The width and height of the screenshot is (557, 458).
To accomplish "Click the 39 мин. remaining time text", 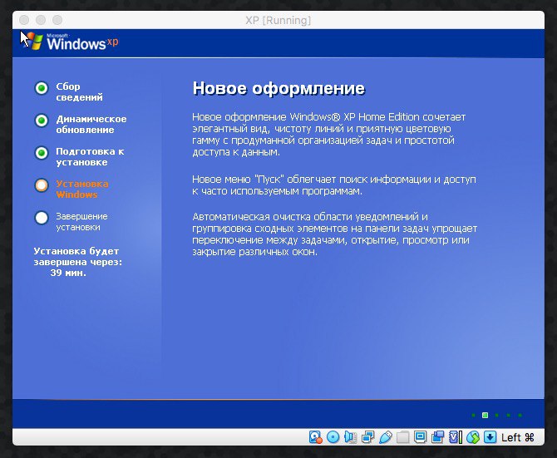I will click(68, 273).
